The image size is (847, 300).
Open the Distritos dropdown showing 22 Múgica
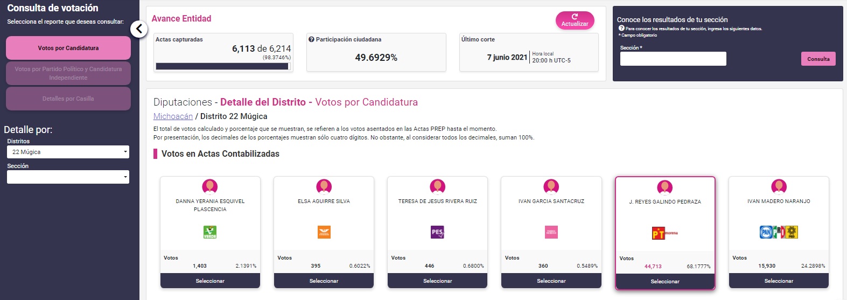coord(68,152)
